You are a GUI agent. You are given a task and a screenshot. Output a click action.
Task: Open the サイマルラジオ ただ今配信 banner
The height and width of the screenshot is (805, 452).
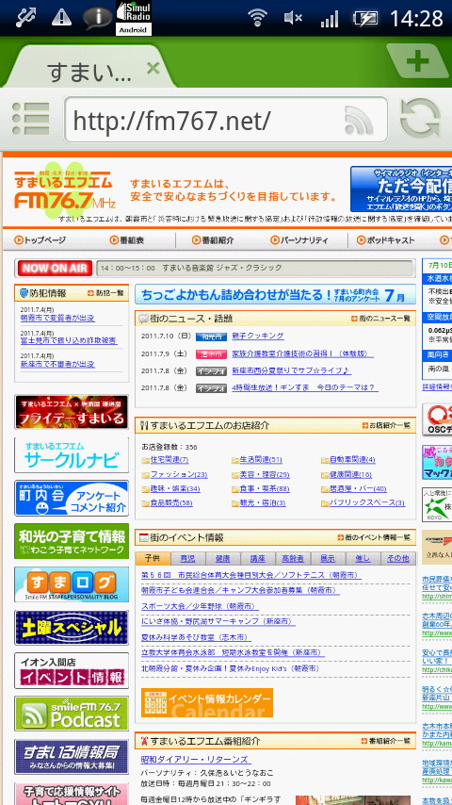(x=401, y=189)
